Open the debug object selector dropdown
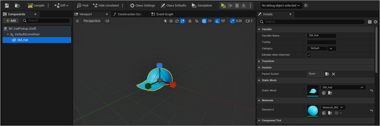This screenshot has height=126, width=380. (281, 5)
